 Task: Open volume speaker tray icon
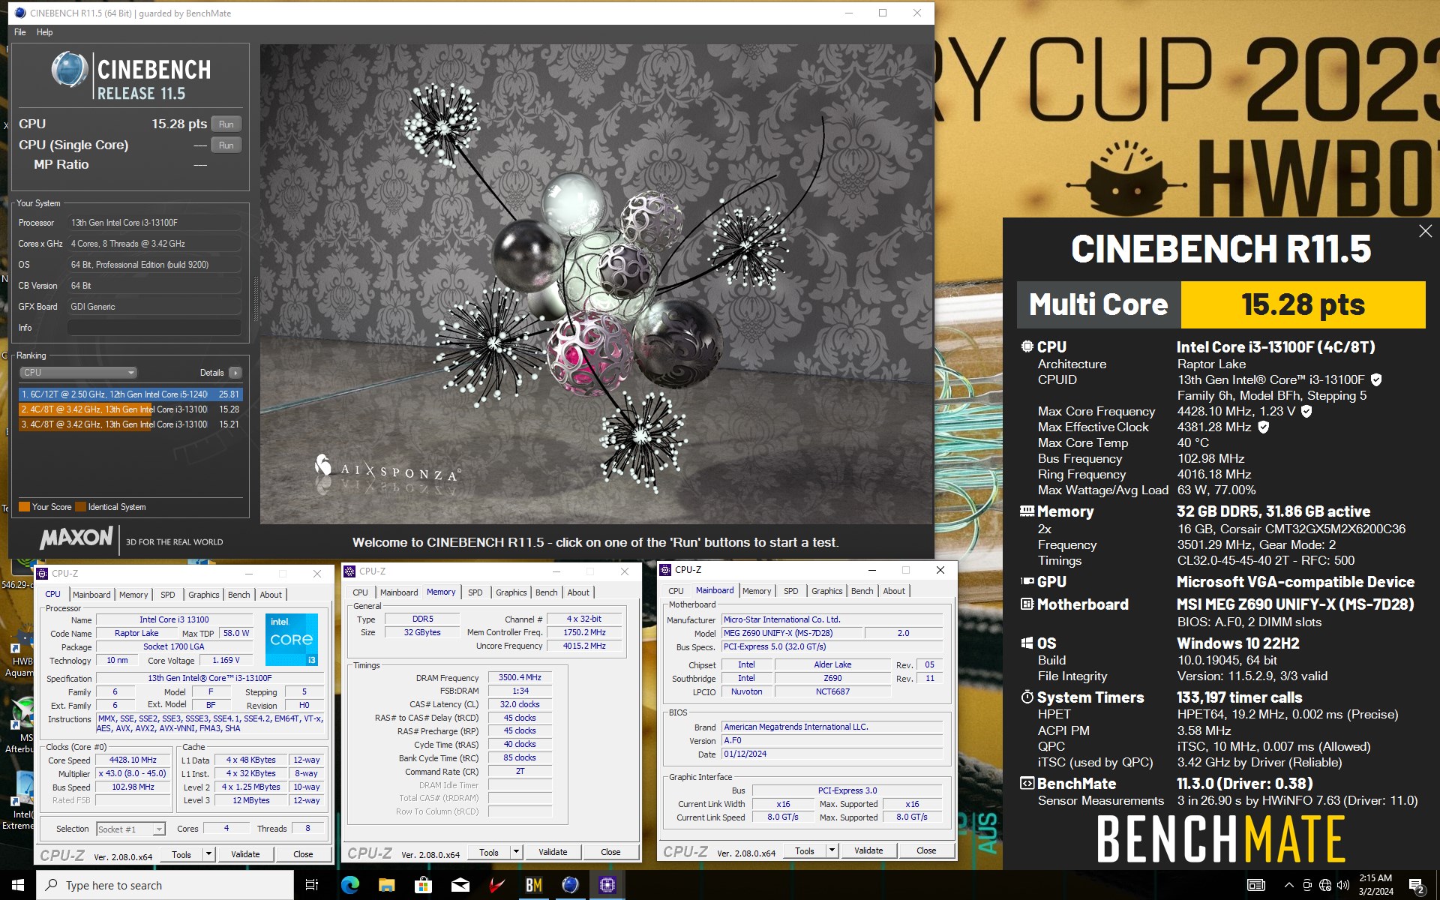coord(1343,885)
